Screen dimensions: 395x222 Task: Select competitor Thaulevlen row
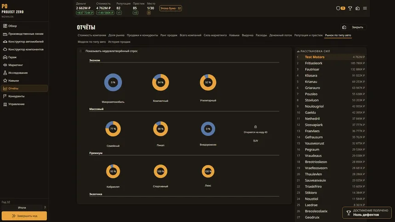point(331,174)
